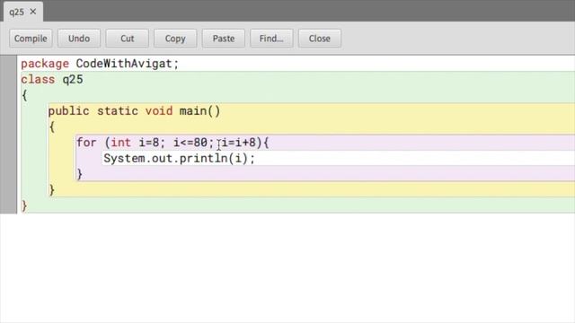Click the Compile button

(x=31, y=39)
